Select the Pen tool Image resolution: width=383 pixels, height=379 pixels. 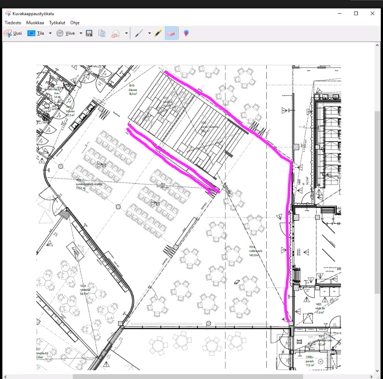click(x=138, y=33)
